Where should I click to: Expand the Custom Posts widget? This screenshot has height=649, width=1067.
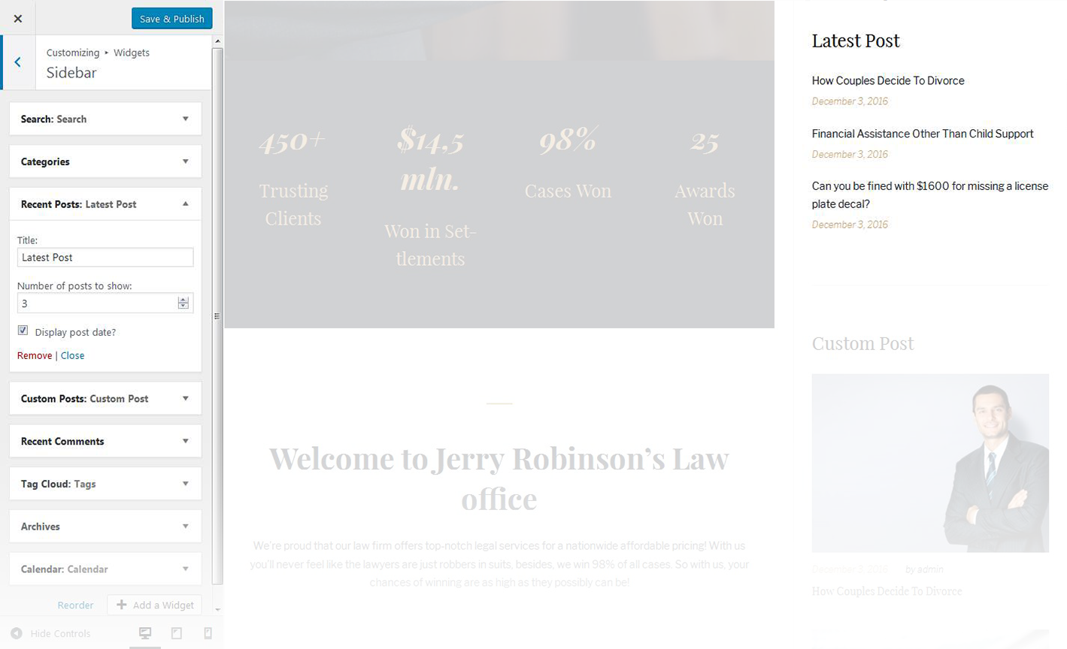[x=185, y=399]
